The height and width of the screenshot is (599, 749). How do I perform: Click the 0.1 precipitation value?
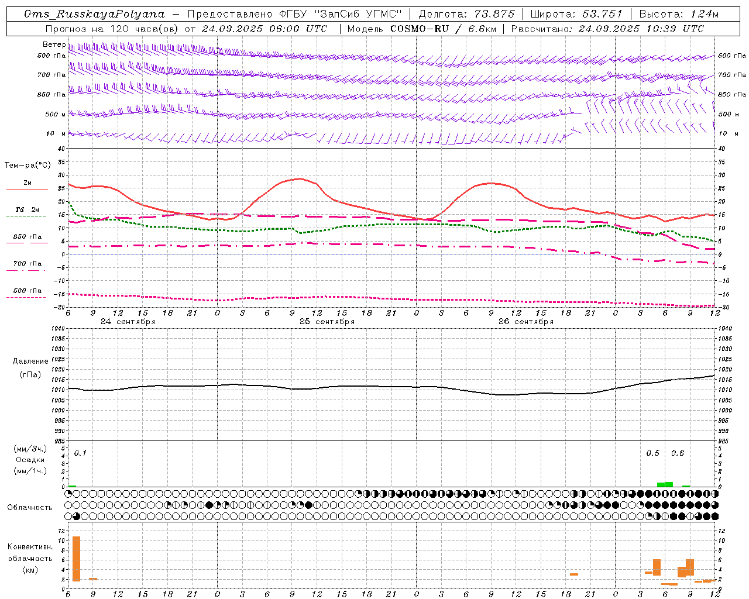(80, 453)
